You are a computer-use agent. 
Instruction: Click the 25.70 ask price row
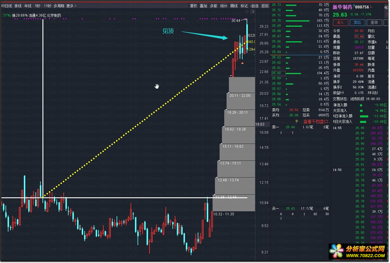300,21
